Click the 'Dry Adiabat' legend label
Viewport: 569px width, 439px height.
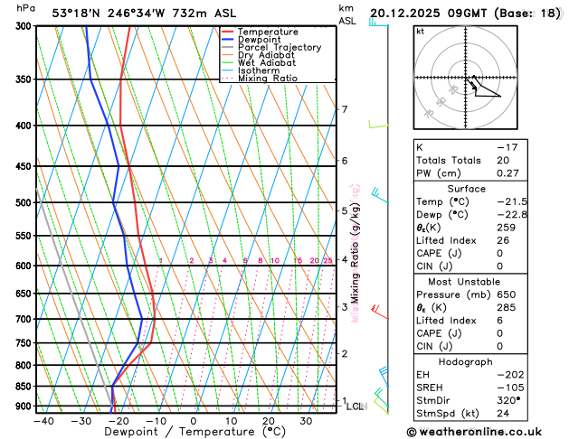tap(266, 55)
